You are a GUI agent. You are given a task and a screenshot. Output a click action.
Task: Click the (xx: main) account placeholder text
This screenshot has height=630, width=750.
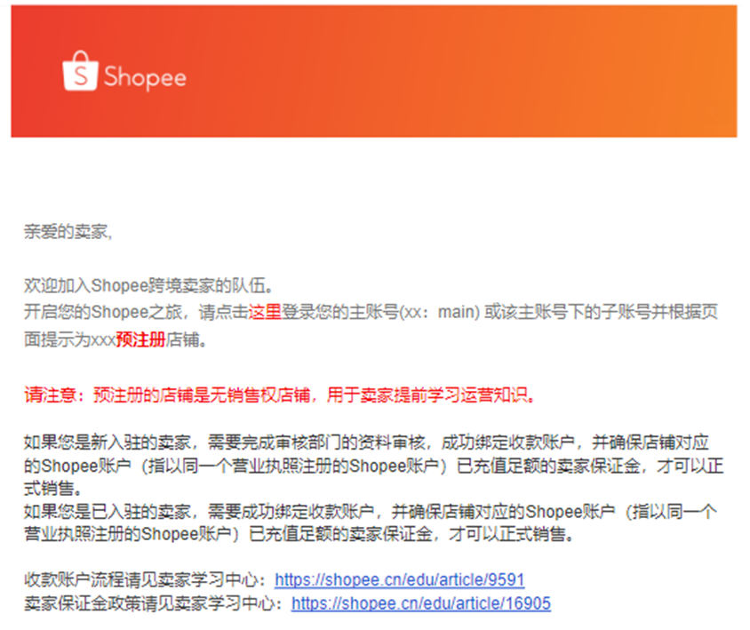coord(440,312)
